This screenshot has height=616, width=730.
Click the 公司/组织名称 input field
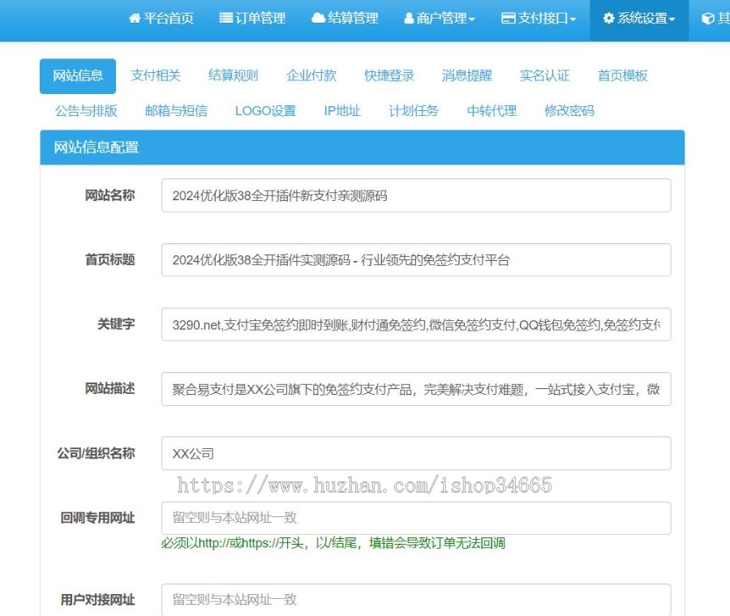pos(416,453)
